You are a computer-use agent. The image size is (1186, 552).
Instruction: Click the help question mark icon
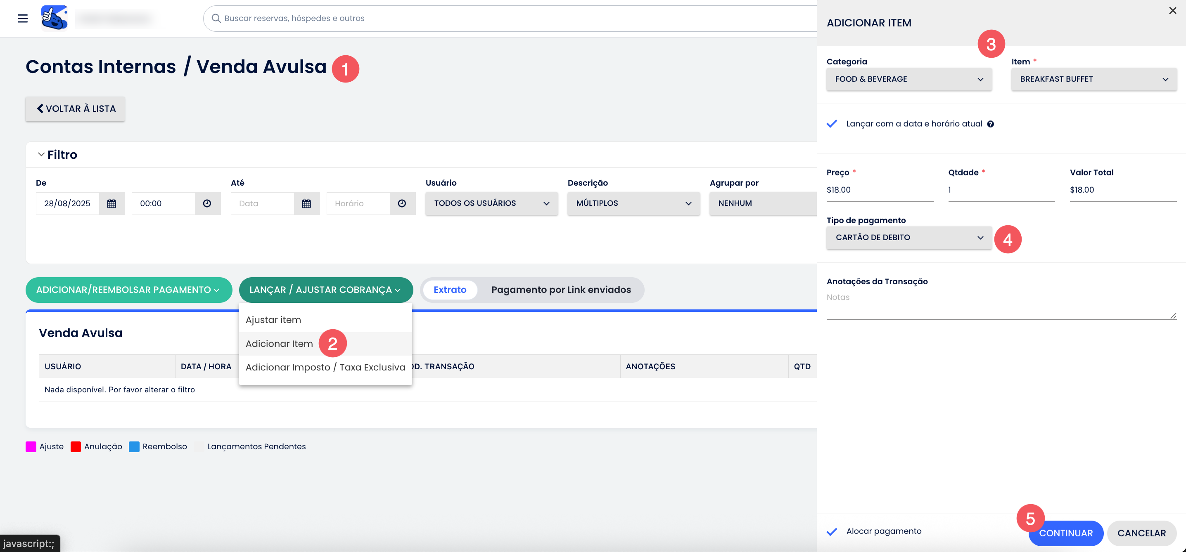pyautogui.click(x=990, y=124)
